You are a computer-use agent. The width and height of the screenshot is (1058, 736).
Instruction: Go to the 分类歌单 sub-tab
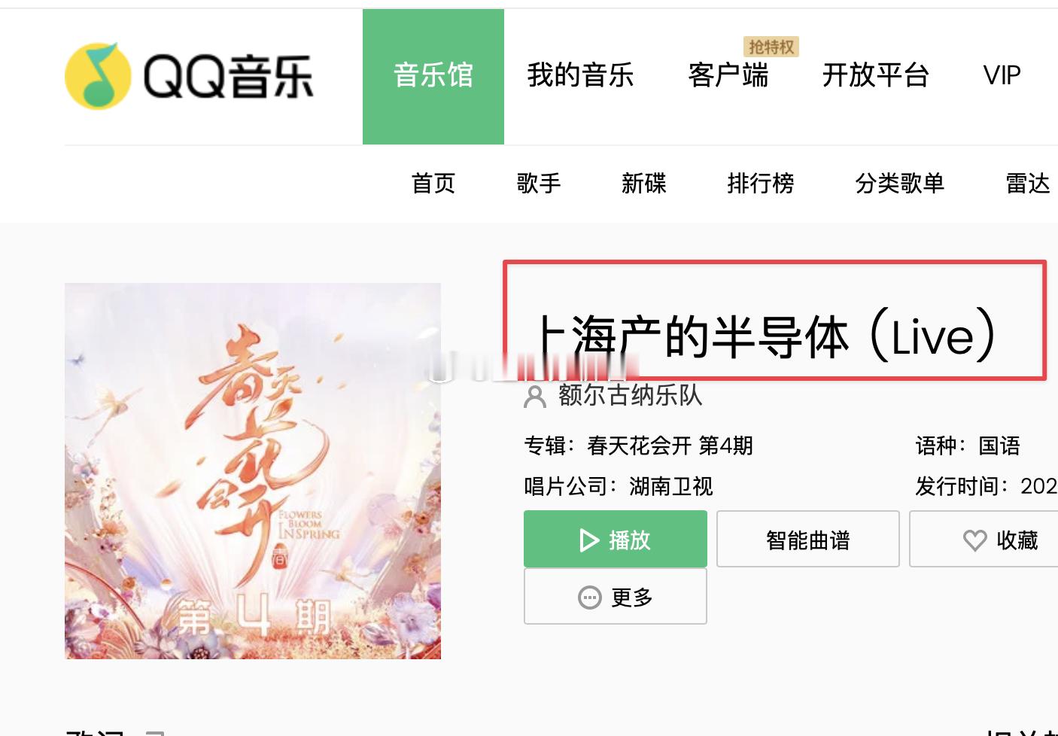pyautogui.click(x=899, y=183)
